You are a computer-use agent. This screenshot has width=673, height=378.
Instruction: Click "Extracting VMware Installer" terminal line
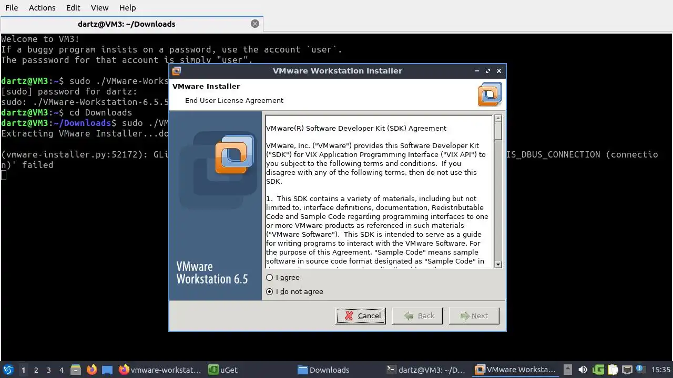[x=85, y=133]
